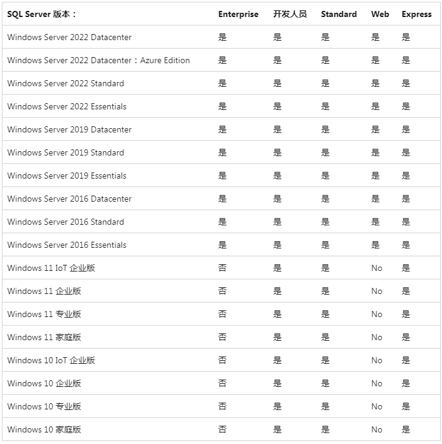Select 'Windows 11 企业版' row label

tap(44, 291)
